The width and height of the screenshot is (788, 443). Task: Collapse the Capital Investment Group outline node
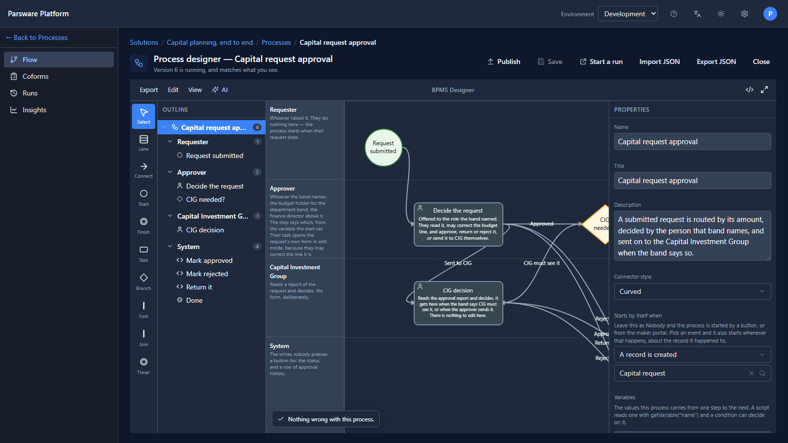pos(170,216)
